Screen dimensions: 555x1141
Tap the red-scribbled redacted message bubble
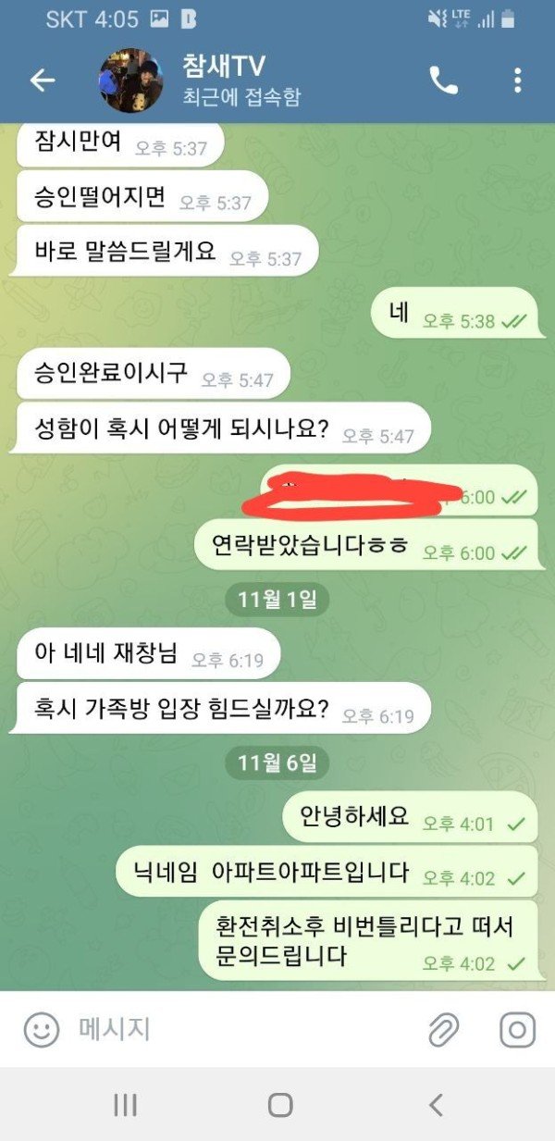tap(399, 490)
